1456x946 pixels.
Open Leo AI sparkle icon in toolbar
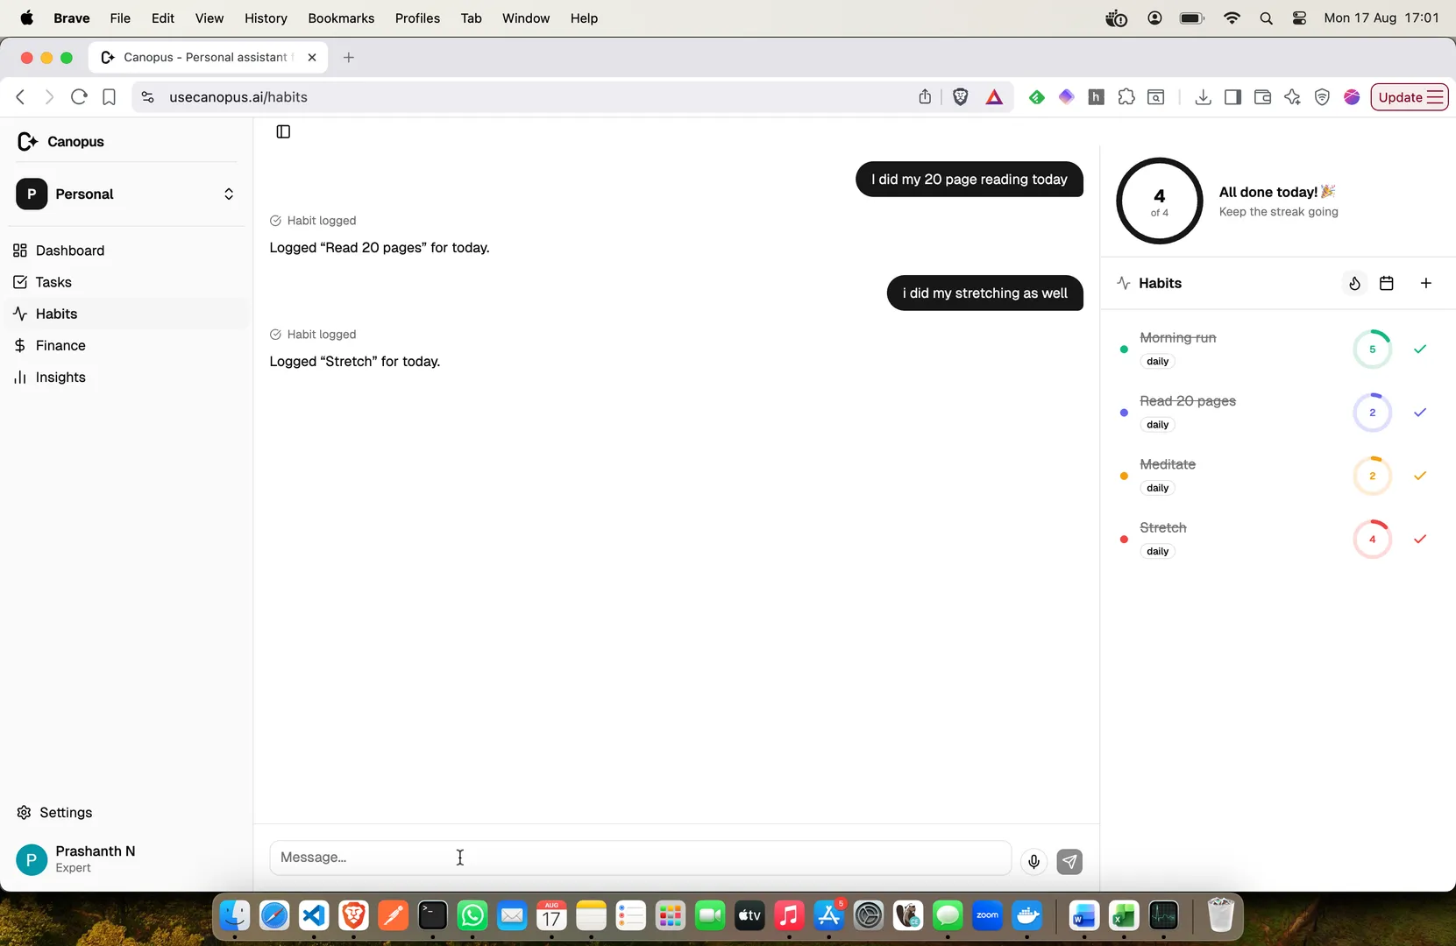1293,97
